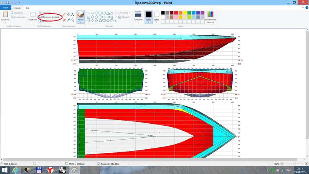Open Internet Explorer from the taskbar

(x=16, y=170)
